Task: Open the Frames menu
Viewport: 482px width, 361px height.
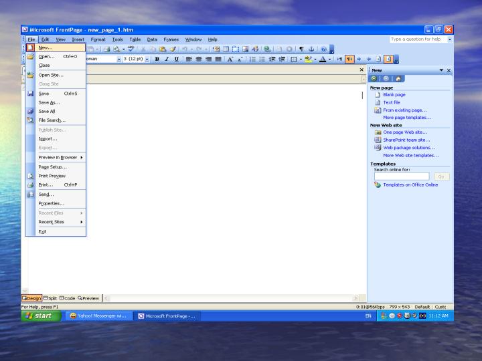Action: [171, 39]
